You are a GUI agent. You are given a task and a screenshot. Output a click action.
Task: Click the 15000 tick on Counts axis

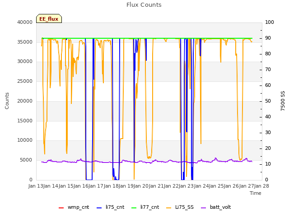pyautogui.click(x=25, y=121)
